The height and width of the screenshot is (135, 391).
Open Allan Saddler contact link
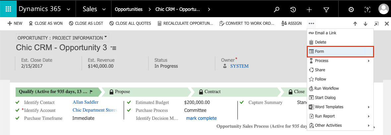point(86,102)
